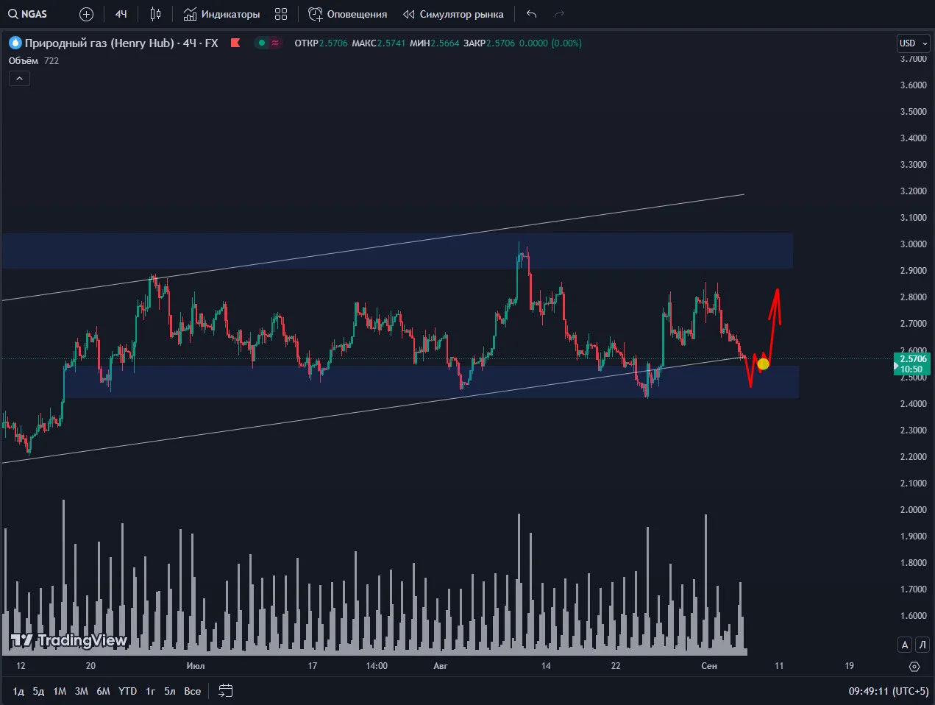Click the ЗАКР 2.5706 close value
The height and width of the screenshot is (705, 935).
point(489,43)
